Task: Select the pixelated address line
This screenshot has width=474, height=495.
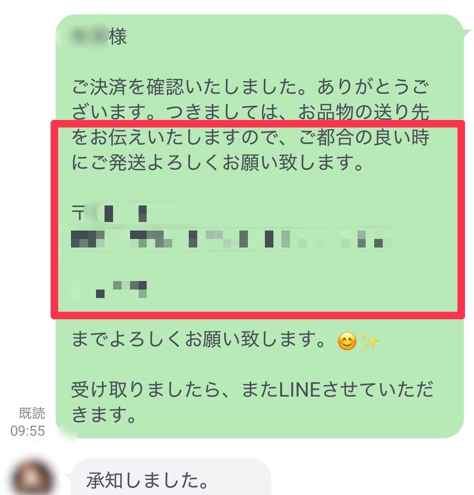Action: click(230, 239)
